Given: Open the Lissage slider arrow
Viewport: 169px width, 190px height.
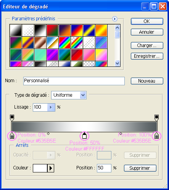Looking at the screenshot, I should (x=51, y=107).
